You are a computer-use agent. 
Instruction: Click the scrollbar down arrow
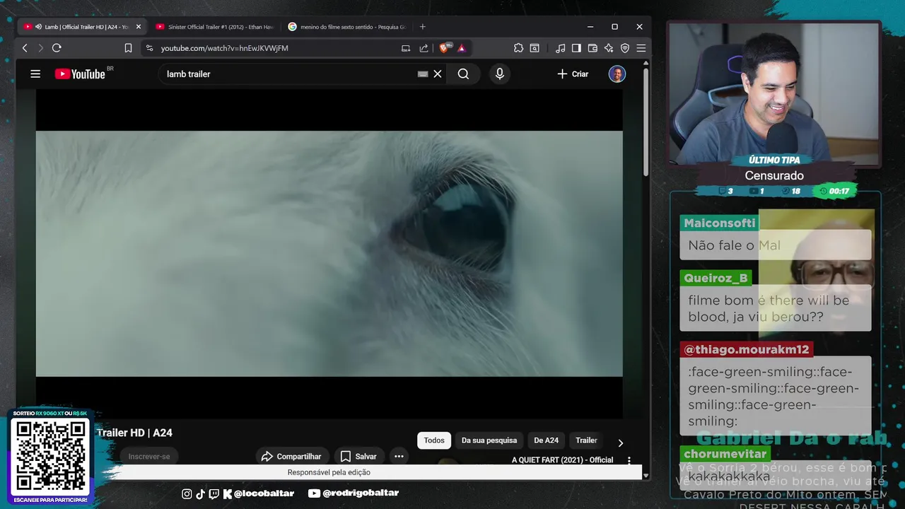646,476
